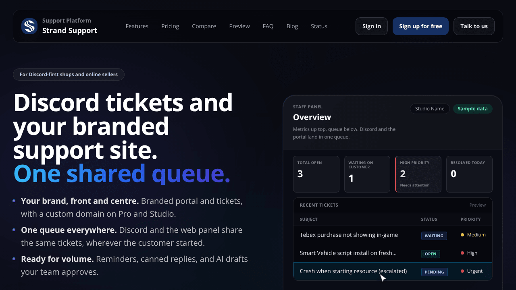Click the Medium priority label
Viewport: 516px width, 290px height.
(476, 235)
